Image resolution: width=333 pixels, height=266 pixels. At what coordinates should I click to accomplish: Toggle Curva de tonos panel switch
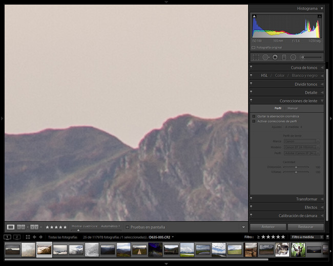click(x=251, y=67)
